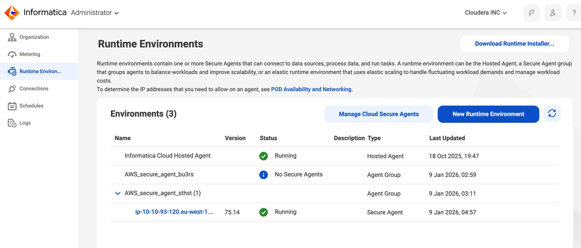This screenshot has height=248, width=581.
Task: Open the user profile icon
Action: coord(553,13)
